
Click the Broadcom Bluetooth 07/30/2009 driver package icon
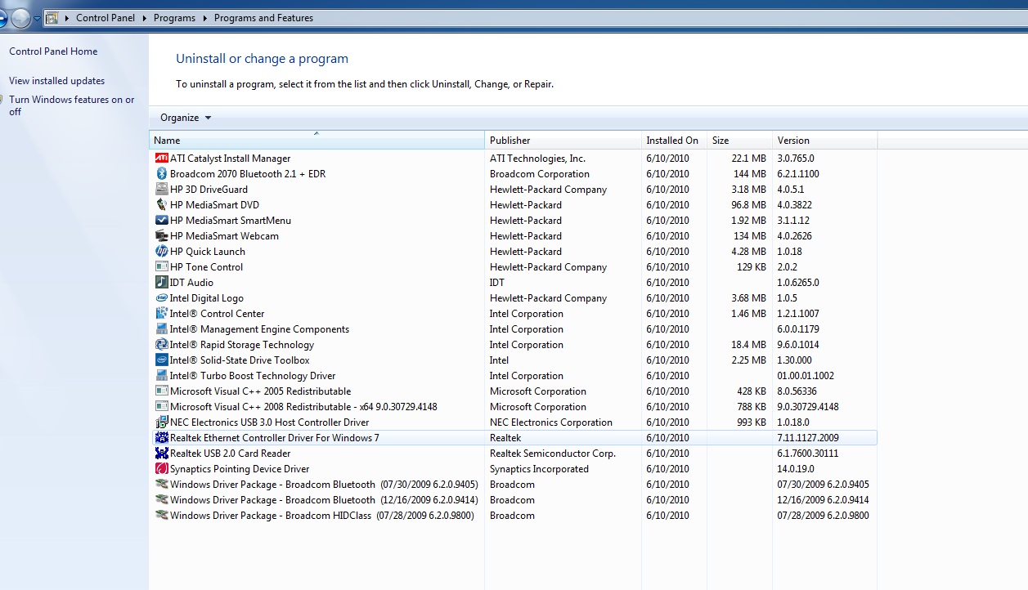[x=161, y=485]
